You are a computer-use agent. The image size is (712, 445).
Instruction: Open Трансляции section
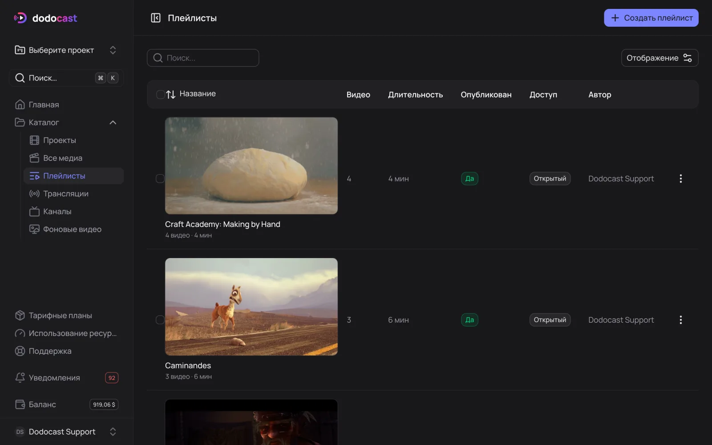[73, 194]
